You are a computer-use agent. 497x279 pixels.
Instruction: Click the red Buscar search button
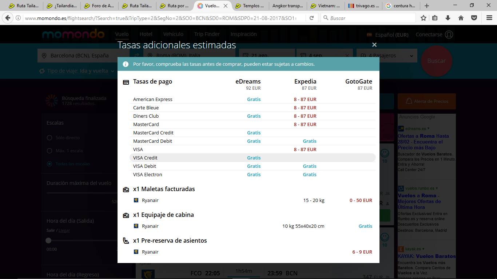436,61
